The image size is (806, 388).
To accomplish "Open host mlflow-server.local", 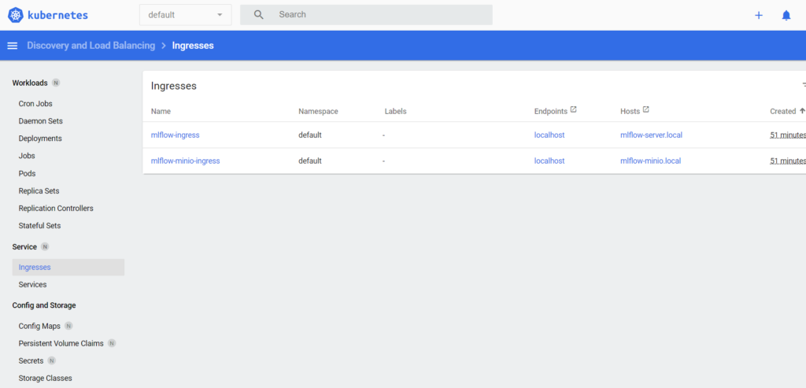I will pyautogui.click(x=651, y=135).
